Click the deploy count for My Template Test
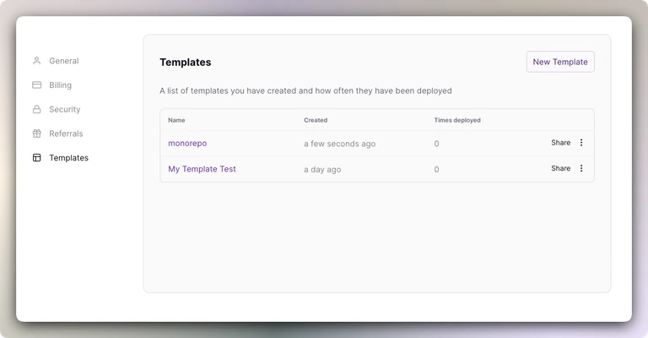The width and height of the screenshot is (648, 338). [x=436, y=169]
